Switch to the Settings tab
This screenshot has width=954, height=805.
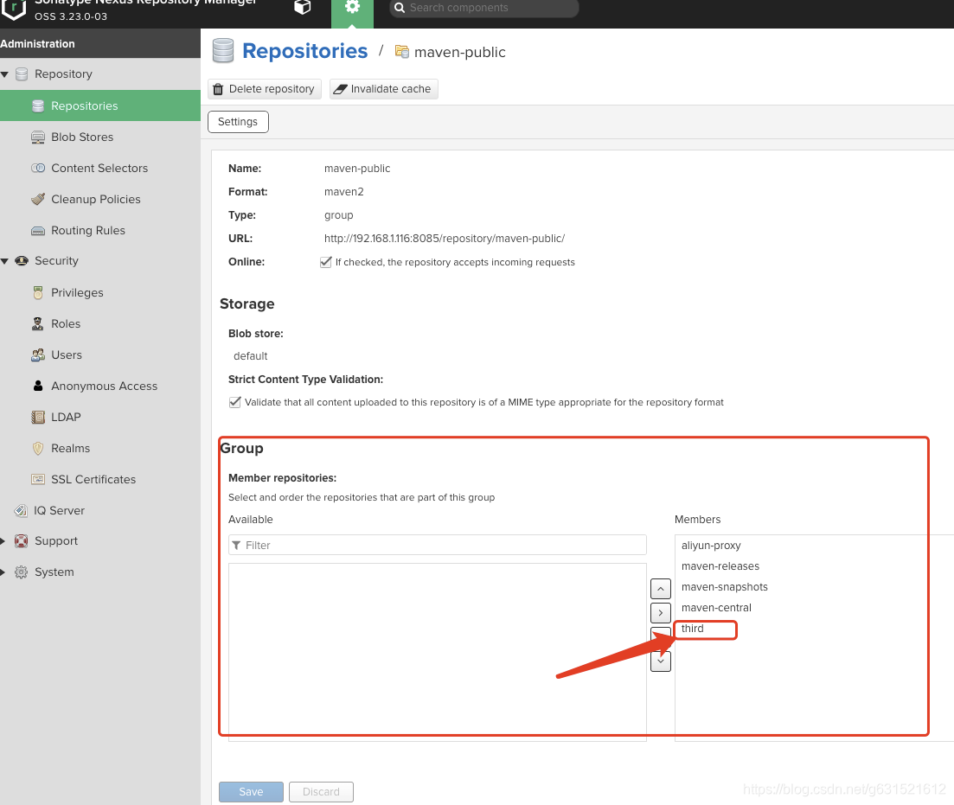[x=238, y=122]
